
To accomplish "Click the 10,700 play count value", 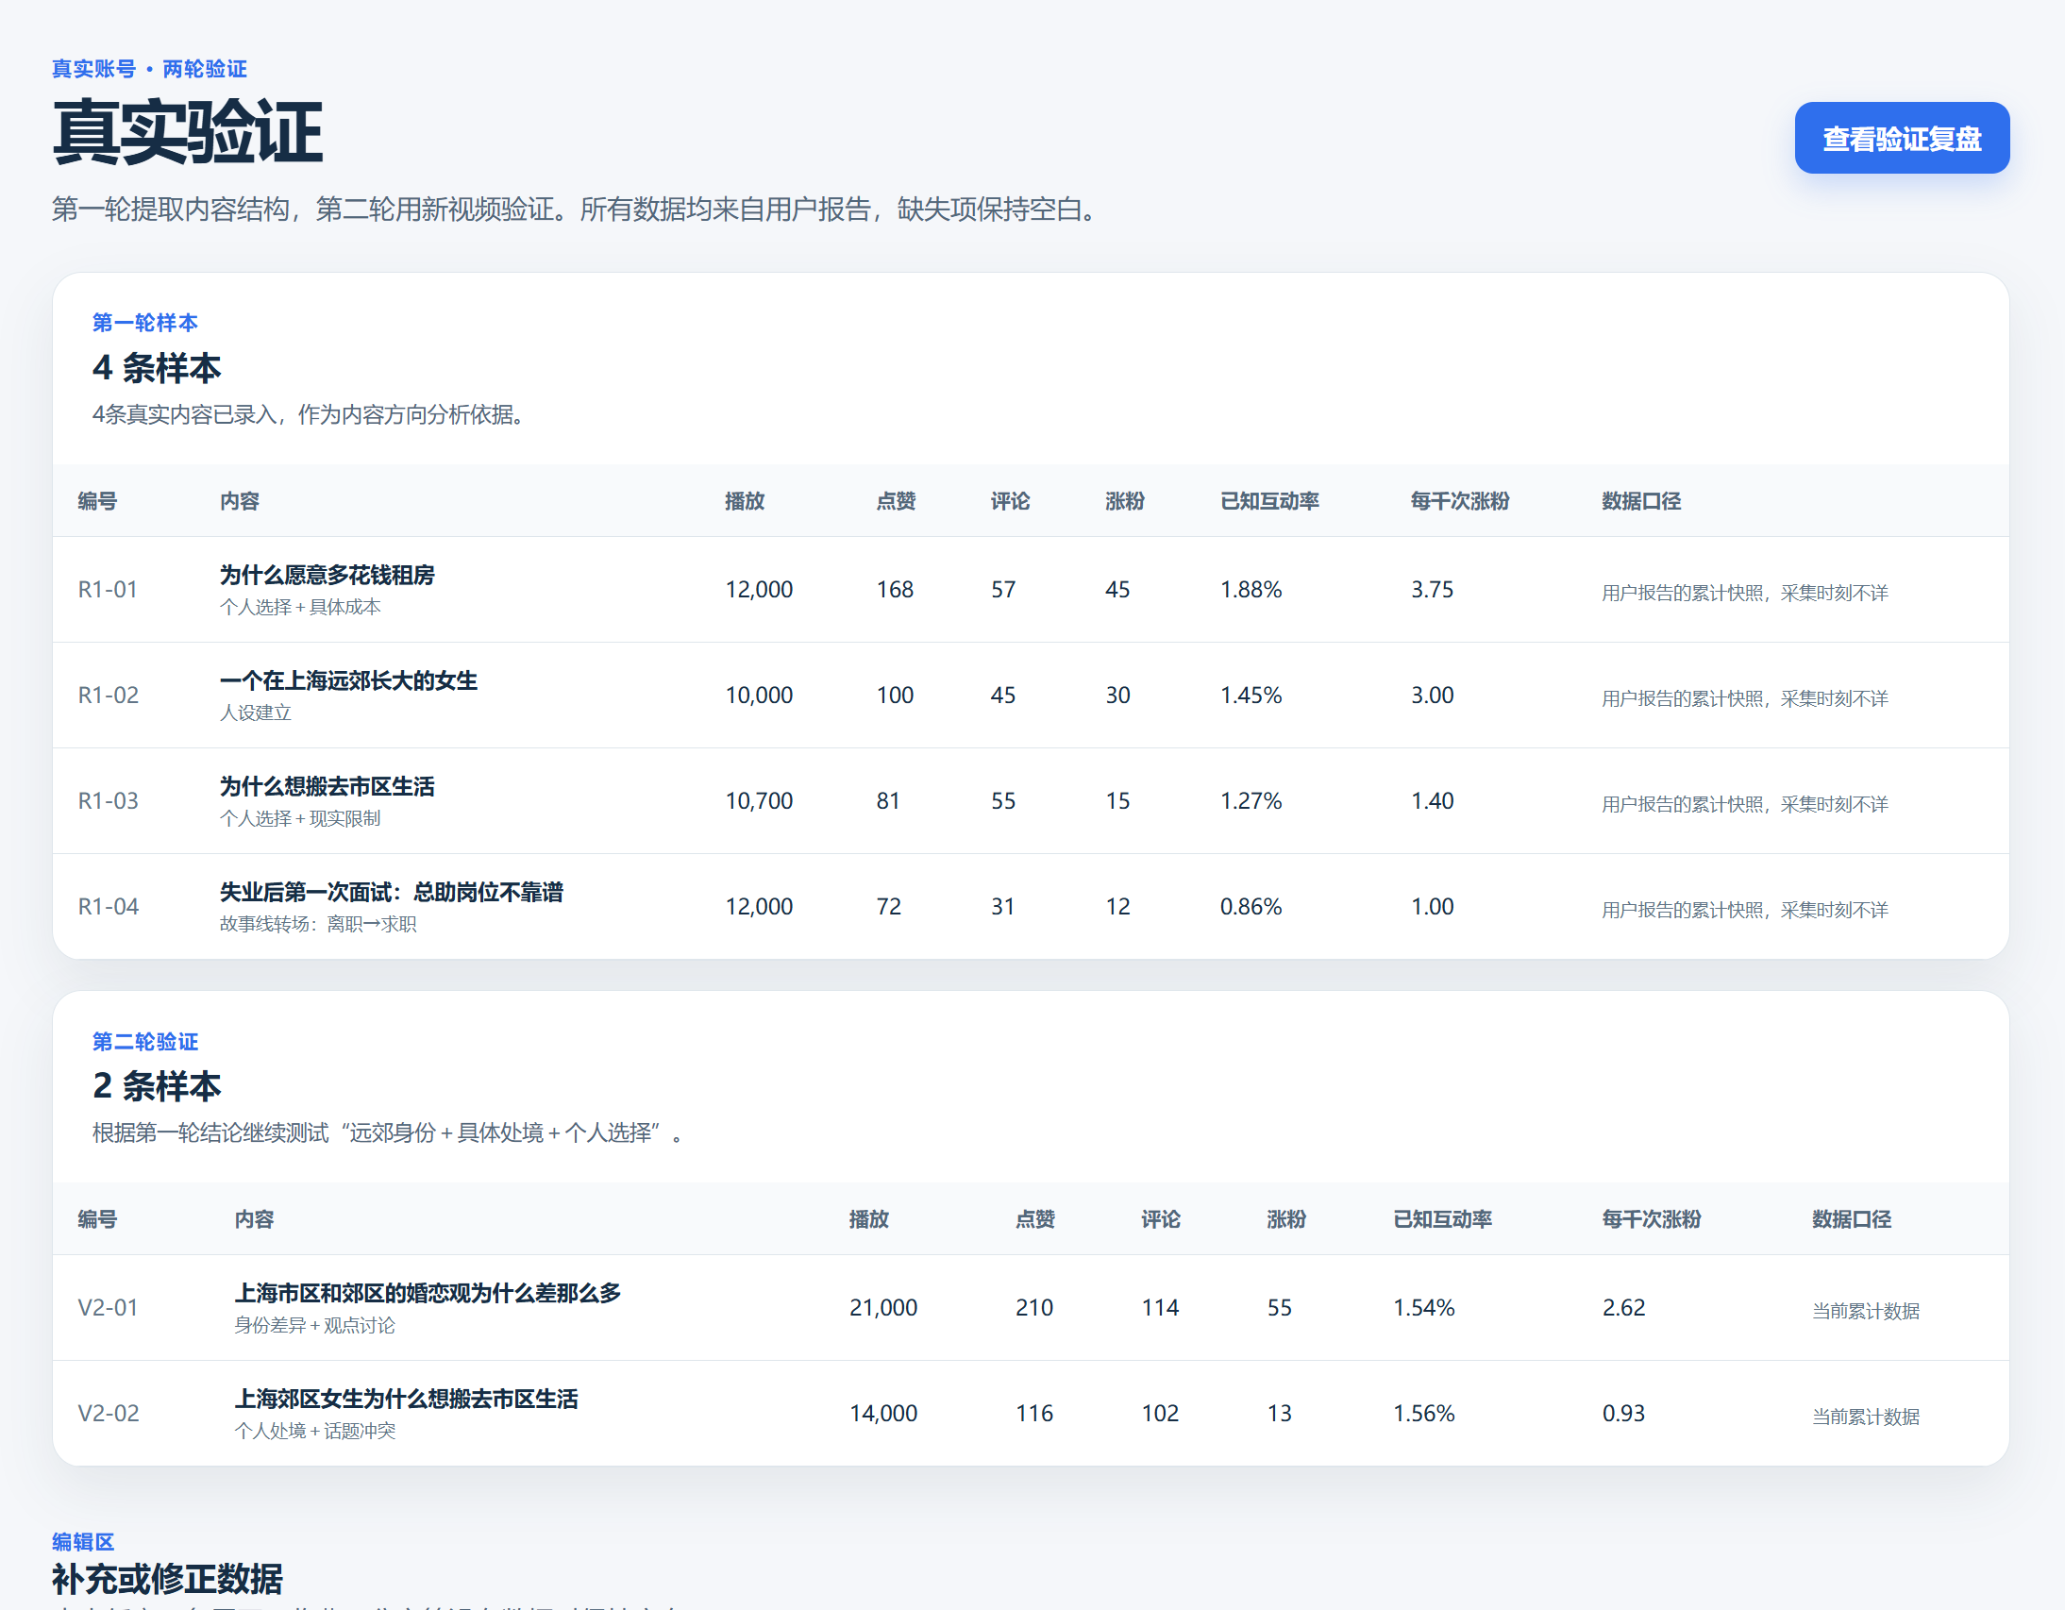I will (759, 801).
